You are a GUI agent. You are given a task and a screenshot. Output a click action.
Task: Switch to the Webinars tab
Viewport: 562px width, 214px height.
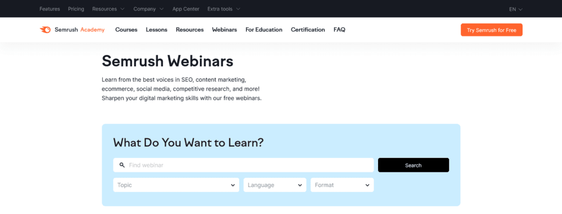[x=224, y=30]
